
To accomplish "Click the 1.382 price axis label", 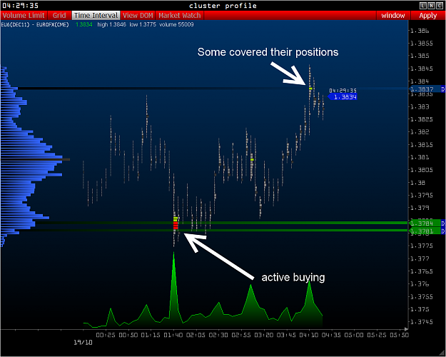I will [420, 132].
